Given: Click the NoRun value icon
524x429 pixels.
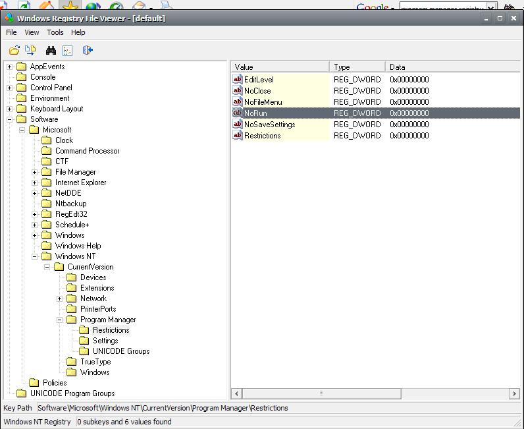Looking at the screenshot, I should click(237, 113).
